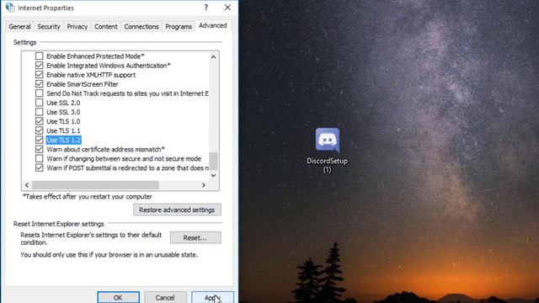Open the DiscordSetup (1) desktop icon
This screenshot has height=303, width=539.
pos(328,150)
